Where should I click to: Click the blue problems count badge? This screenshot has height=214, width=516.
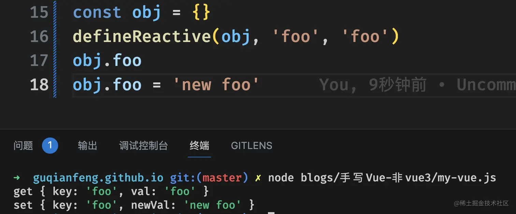coord(50,146)
